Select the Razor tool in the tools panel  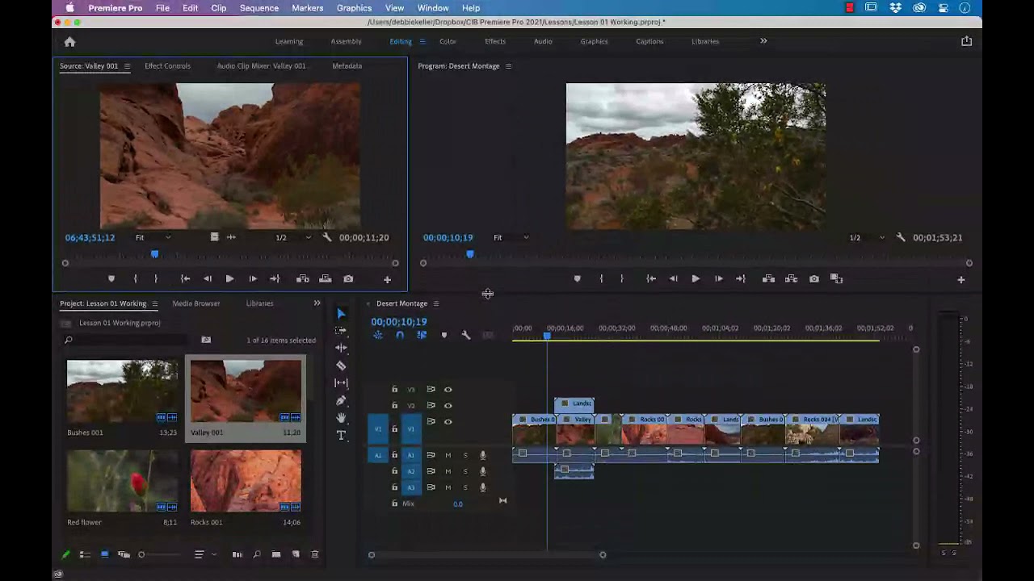tap(341, 366)
